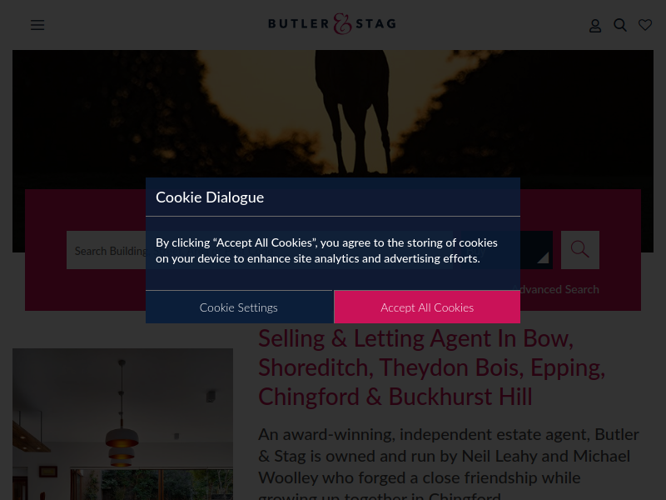Select the Selling & Letting Agent heading
Screen dimensions: 666x500
point(431,367)
